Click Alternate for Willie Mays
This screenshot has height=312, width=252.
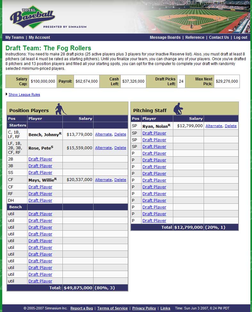pos(103,180)
